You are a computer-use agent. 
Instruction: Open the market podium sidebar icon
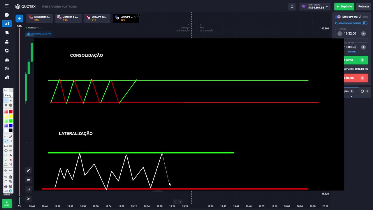7,60
